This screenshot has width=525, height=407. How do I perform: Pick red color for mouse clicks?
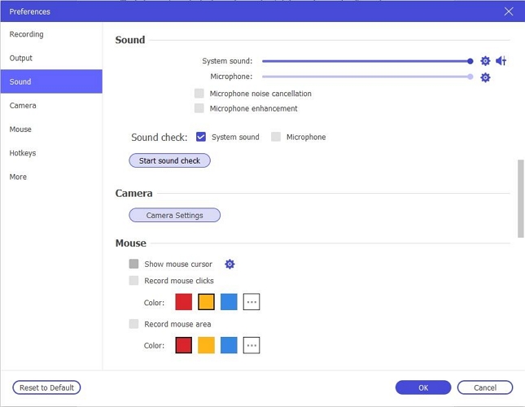pyautogui.click(x=183, y=303)
